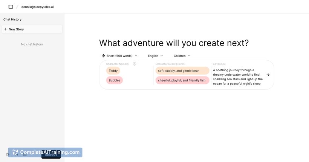Select the Teddy character name chip

(113, 71)
